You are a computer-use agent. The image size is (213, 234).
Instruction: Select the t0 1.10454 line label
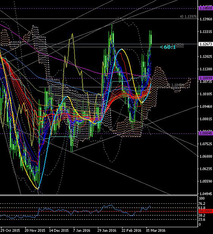point(176,85)
